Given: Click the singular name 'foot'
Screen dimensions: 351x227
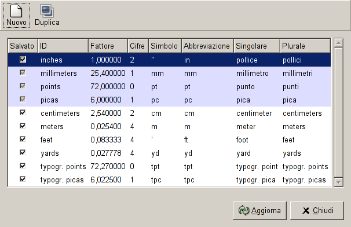Looking at the screenshot, I should click(x=242, y=140).
